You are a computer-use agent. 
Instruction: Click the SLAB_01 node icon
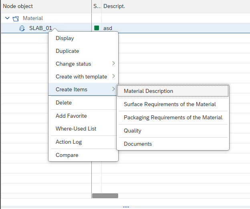(x=22, y=28)
